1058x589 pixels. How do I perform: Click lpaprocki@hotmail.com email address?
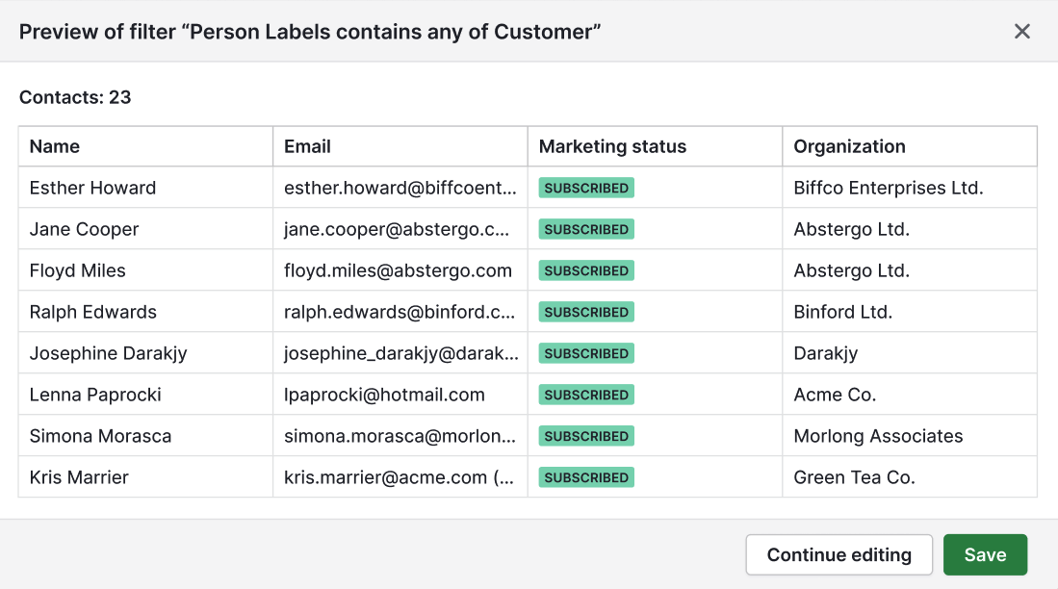tap(384, 395)
